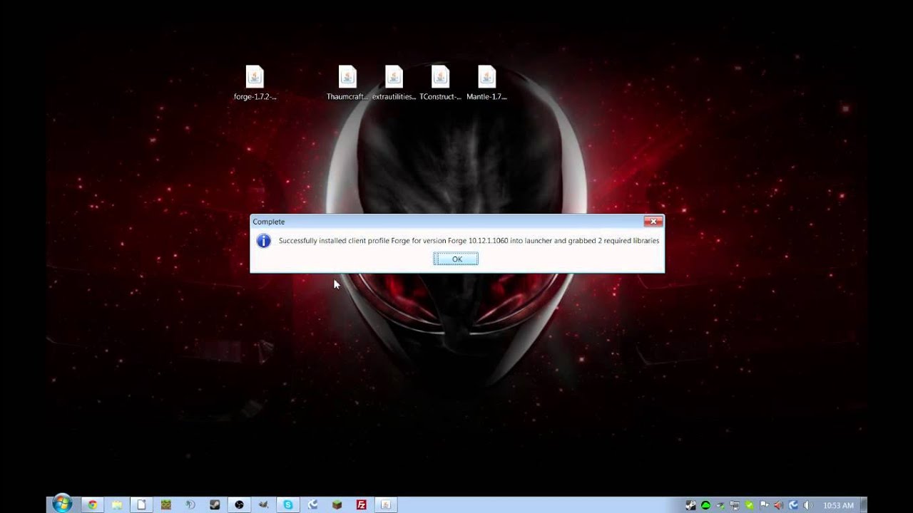Click the dialog's installation success message

coord(469,241)
